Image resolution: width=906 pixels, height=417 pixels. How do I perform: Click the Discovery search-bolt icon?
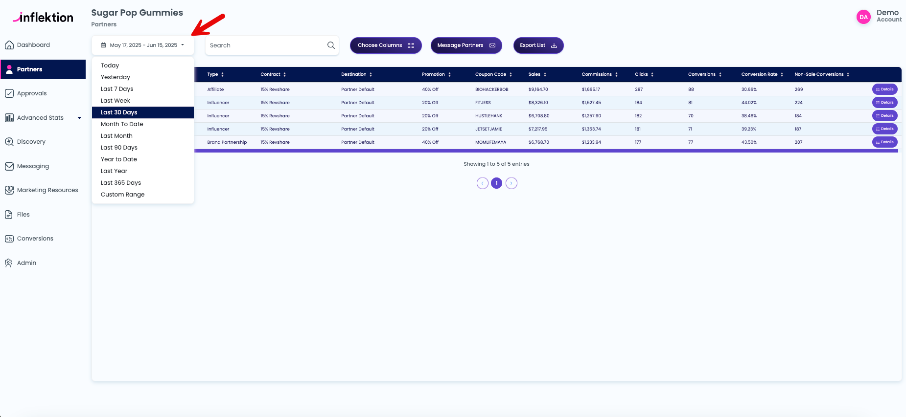coord(9,142)
